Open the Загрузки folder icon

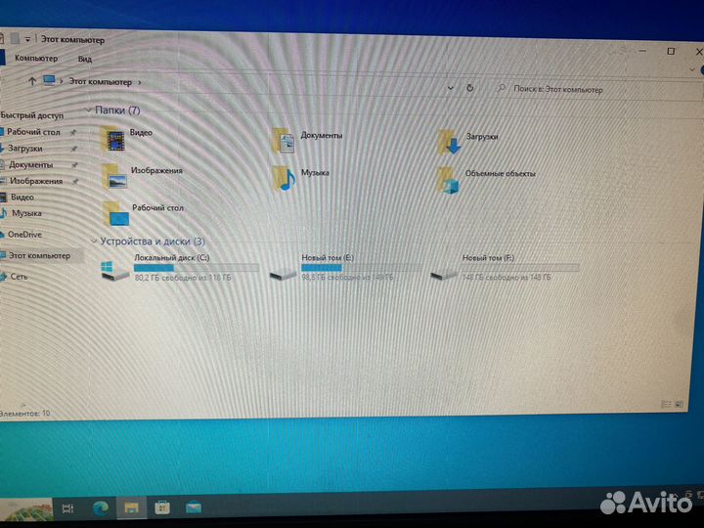[450, 143]
